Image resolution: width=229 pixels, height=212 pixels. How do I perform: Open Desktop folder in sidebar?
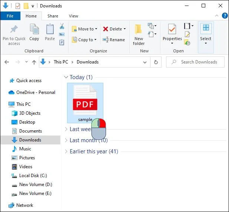click(x=23, y=122)
